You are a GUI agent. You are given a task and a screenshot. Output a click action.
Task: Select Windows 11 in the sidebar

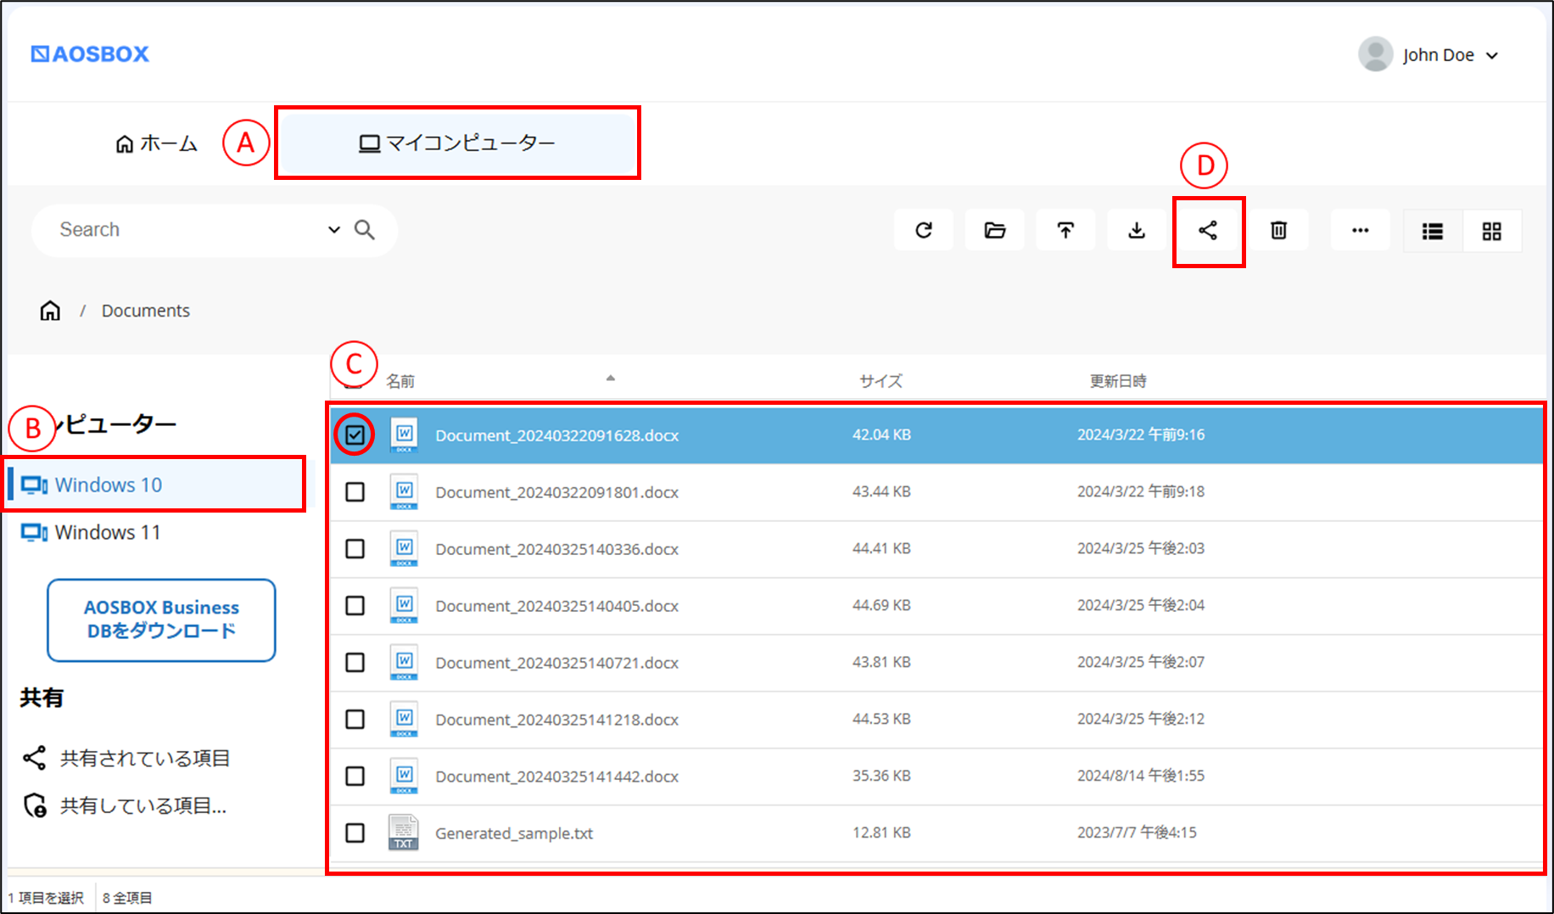click(x=91, y=532)
